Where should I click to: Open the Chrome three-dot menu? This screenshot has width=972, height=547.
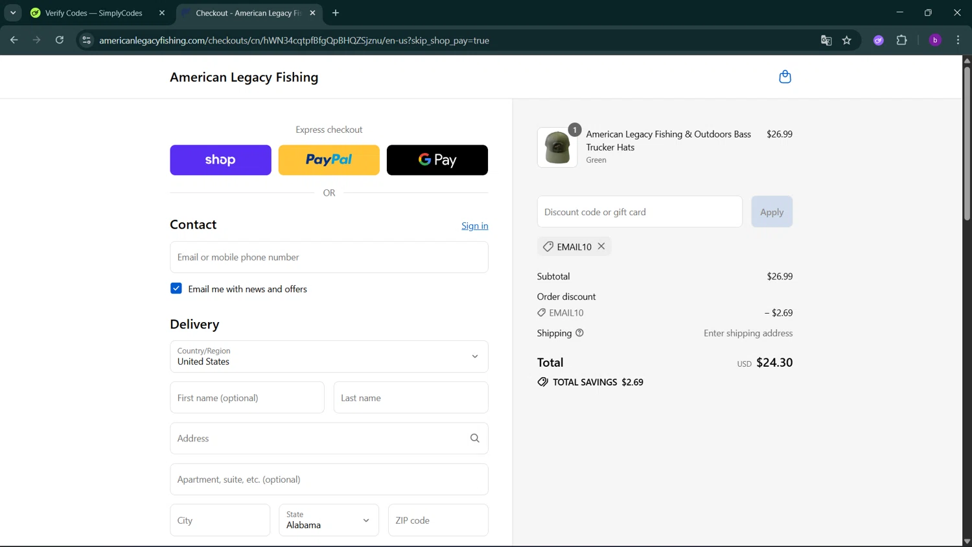(x=958, y=40)
